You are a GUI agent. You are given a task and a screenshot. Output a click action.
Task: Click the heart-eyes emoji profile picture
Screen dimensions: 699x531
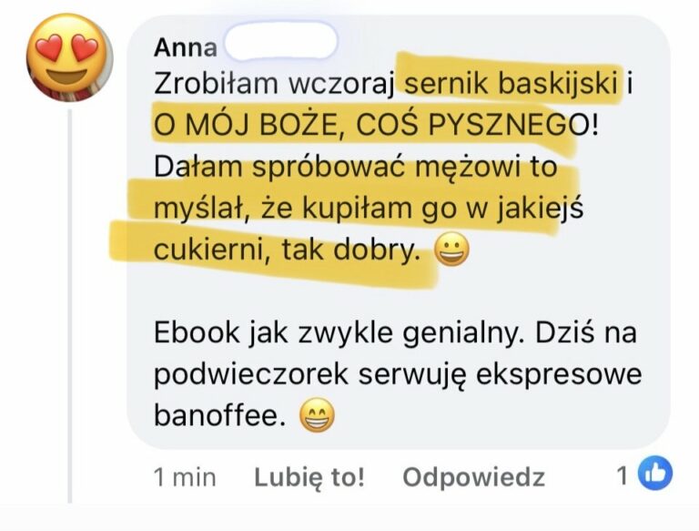(x=69, y=56)
